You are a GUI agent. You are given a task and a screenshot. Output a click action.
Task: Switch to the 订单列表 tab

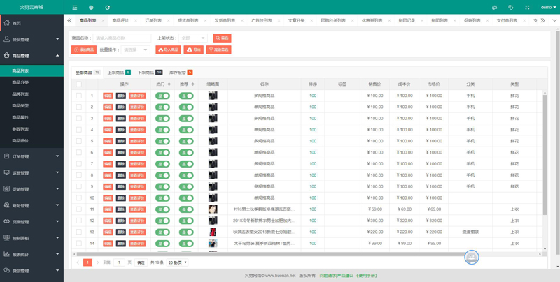click(153, 21)
